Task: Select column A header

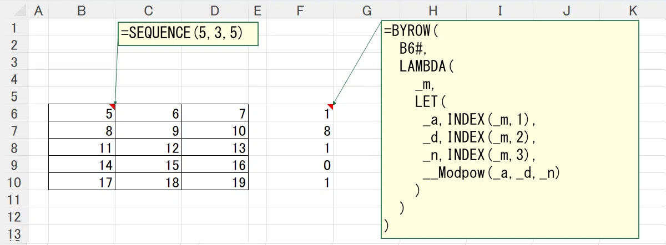Action: click(x=38, y=10)
